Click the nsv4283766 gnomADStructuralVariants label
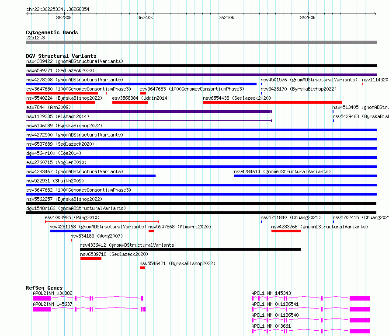The width and height of the screenshot is (389, 336). [320, 227]
